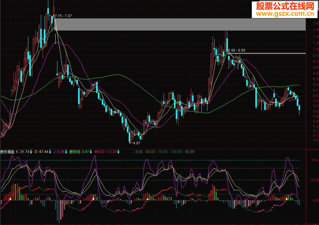Screen dimensions: 319x225
Task: Click the ': 15.00' reference level value
Action: coord(162,152)
